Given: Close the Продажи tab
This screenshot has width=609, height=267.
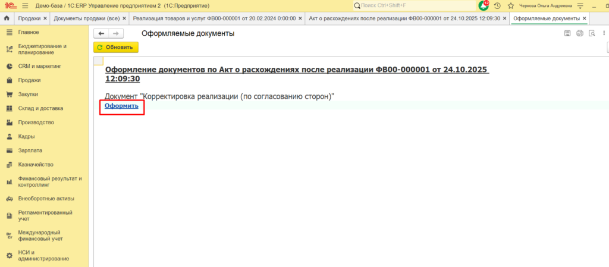Looking at the screenshot, I should (x=45, y=18).
